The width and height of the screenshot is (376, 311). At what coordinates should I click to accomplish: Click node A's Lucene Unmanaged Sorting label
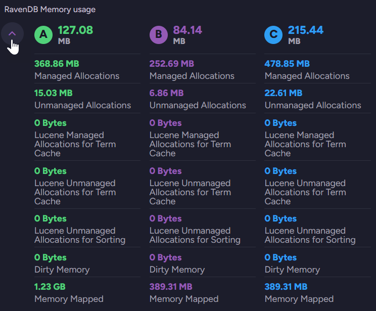click(80, 235)
